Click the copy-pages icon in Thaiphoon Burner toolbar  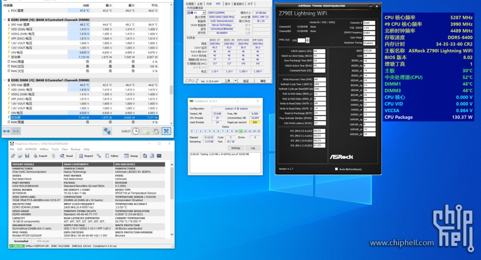click(x=152, y=156)
